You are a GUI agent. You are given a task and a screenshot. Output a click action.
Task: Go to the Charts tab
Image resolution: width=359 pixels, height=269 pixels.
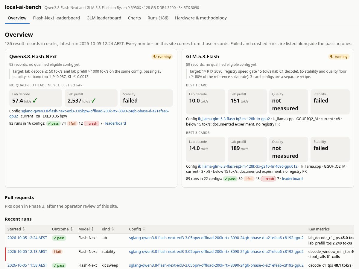tap(134, 18)
